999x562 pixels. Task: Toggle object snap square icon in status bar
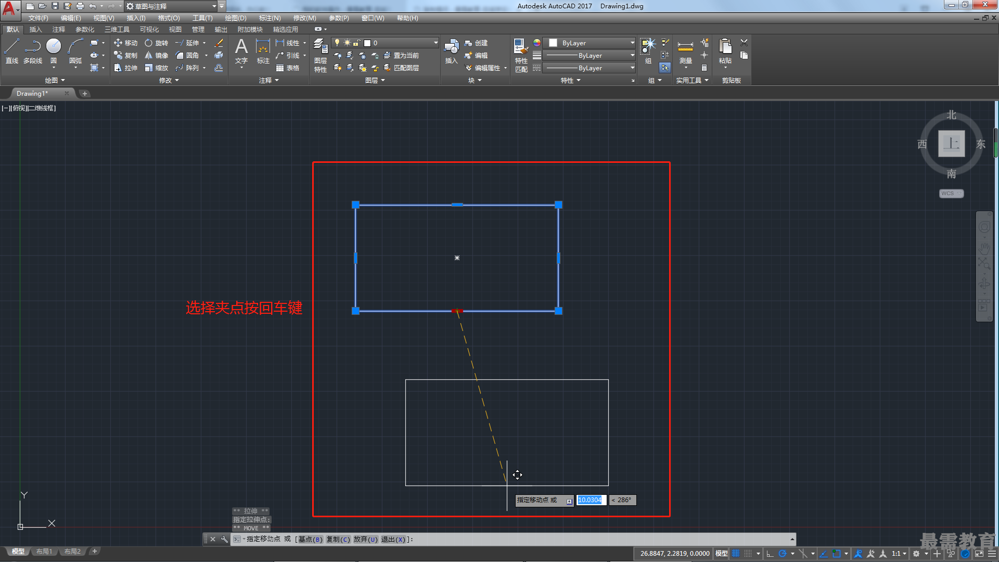click(836, 554)
